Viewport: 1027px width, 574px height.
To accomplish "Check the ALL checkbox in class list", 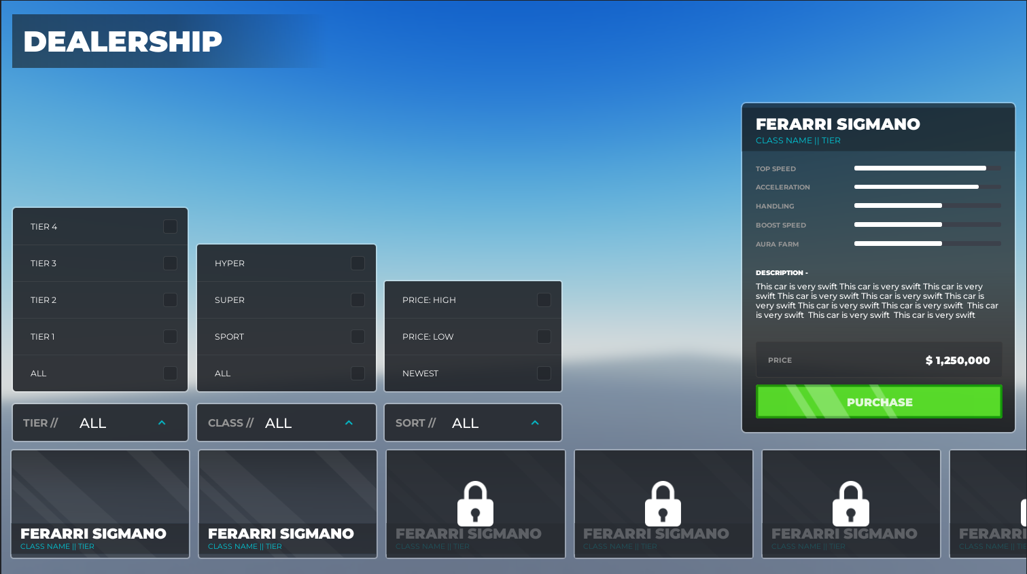I will (x=358, y=373).
